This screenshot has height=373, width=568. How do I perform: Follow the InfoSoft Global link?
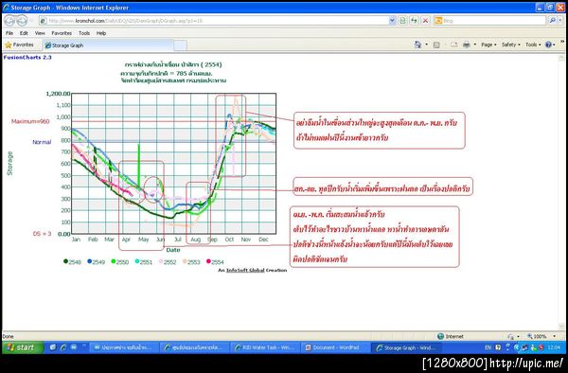pos(245,270)
